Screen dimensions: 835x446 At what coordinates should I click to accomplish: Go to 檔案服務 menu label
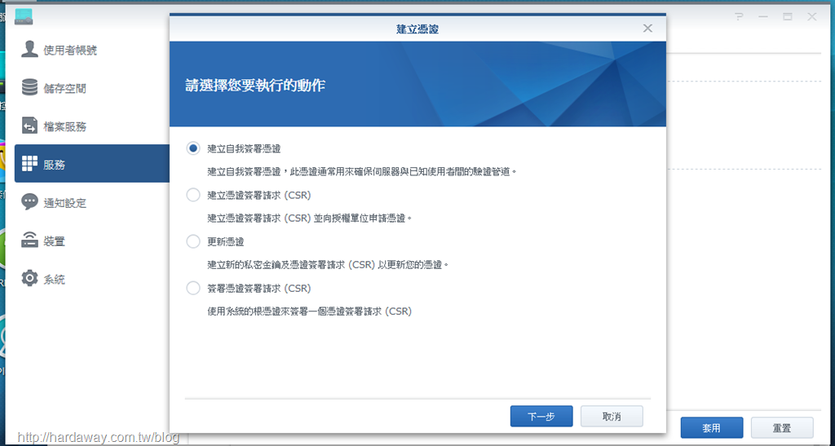[65, 127]
